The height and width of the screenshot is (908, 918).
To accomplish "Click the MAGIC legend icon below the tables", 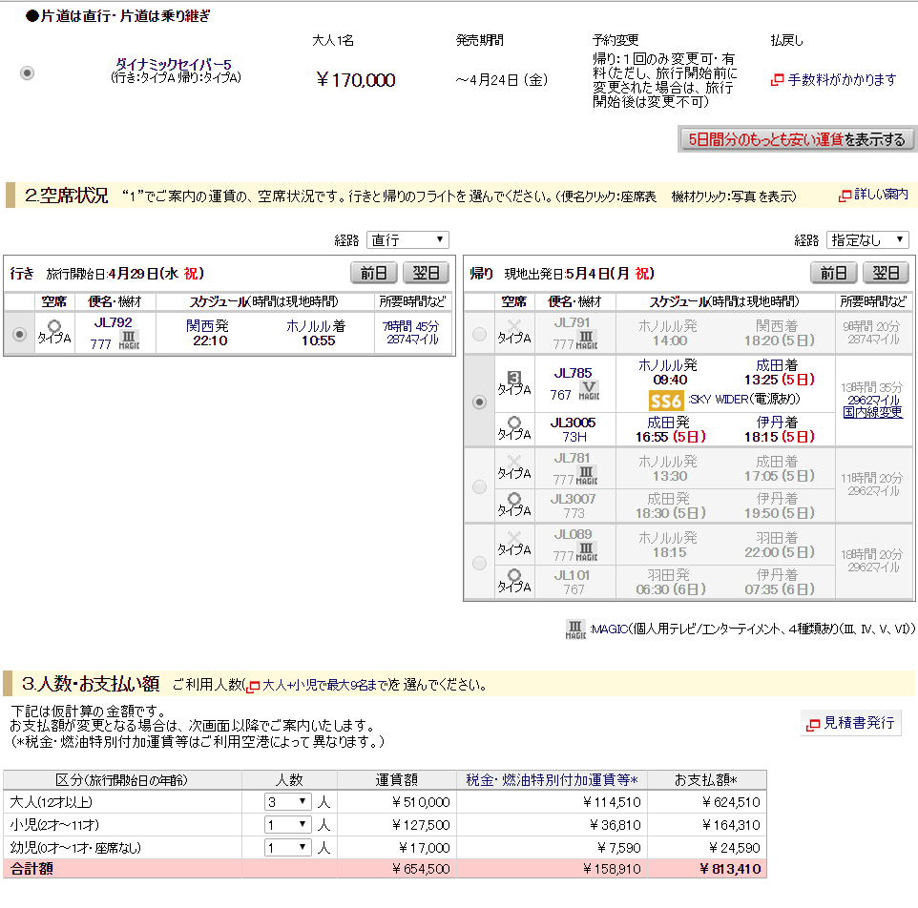I will [x=574, y=629].
